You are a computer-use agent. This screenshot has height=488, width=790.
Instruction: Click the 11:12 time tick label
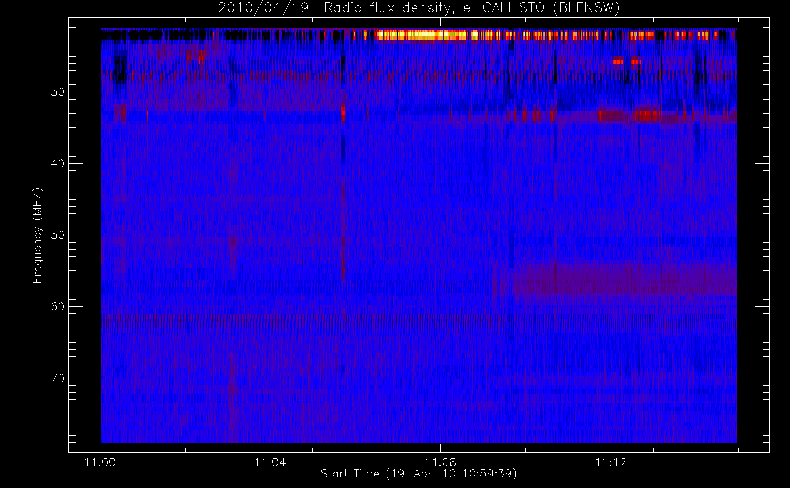point(611,462)
